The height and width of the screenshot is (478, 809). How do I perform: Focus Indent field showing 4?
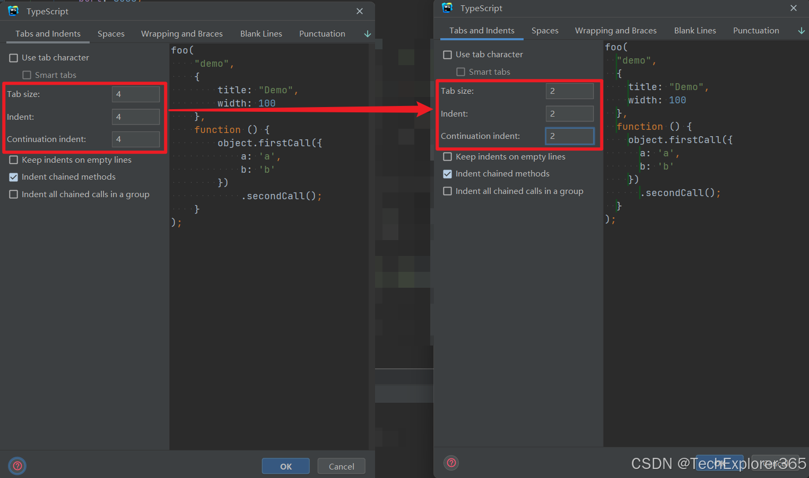pyautogui.click(x=136, y=117)
